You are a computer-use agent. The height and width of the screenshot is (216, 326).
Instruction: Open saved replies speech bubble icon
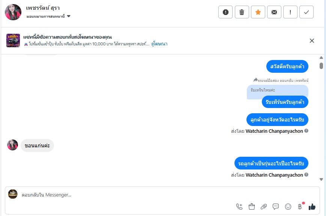point(276,206)
